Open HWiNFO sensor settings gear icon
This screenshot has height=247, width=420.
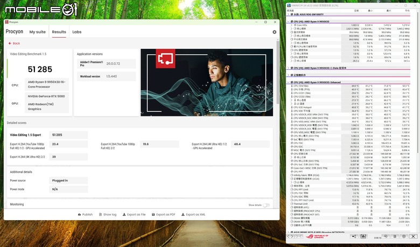click(404, 236)
